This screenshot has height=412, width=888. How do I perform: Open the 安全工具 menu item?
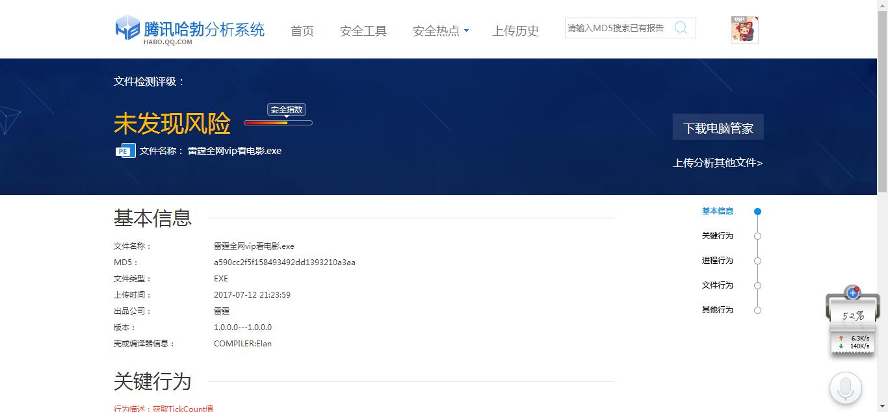pyautogui.click(x=363, y=31)
